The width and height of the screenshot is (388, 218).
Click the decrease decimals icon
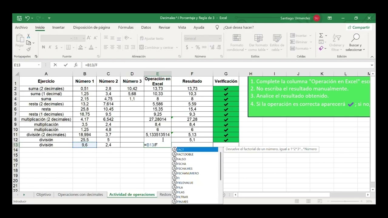(218, 47)
